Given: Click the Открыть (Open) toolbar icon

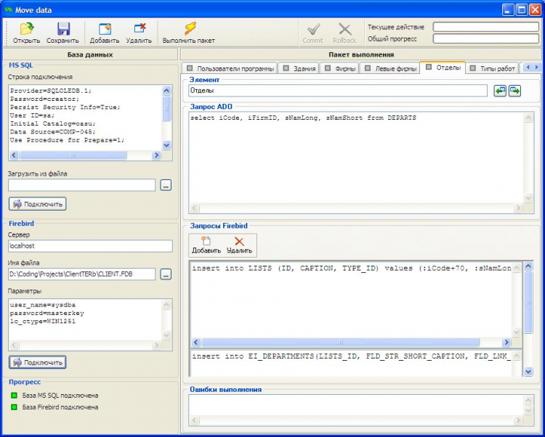Looking at the screenshot, I should [26, 29].
